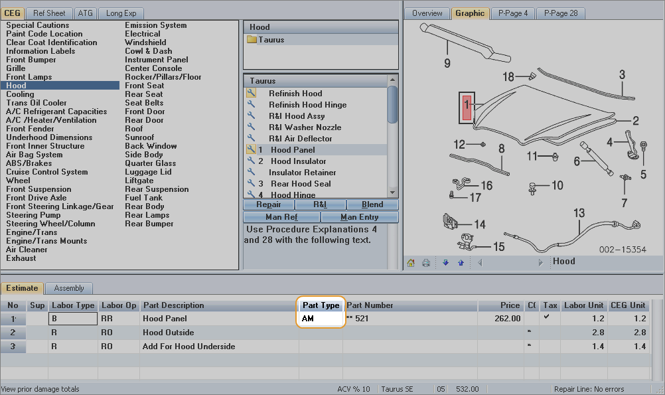The width and height of the screenshot is (665, 395).
Task: Click the Part Type cell showing AM
Action: (321, 319)
